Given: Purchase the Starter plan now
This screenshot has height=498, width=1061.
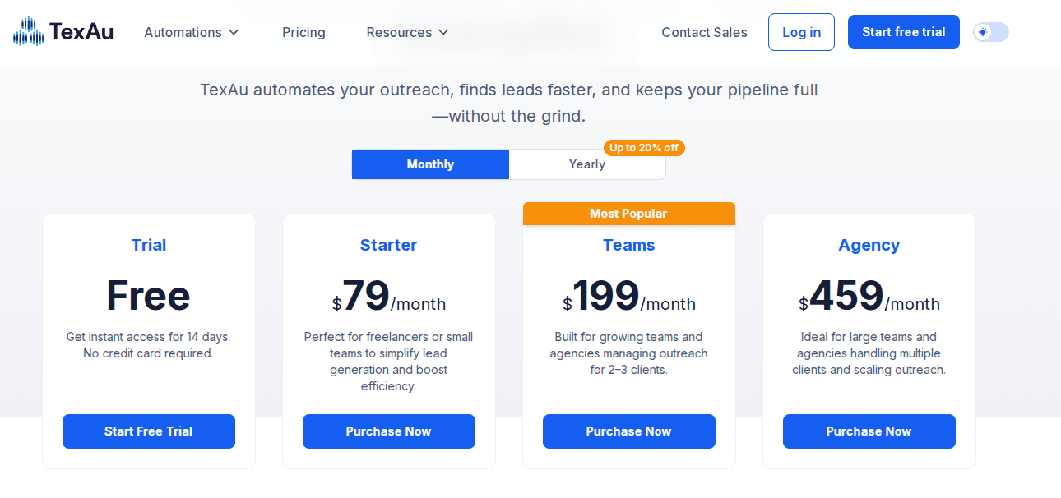Looking at the screenshot, I should (x=389, y=431).
